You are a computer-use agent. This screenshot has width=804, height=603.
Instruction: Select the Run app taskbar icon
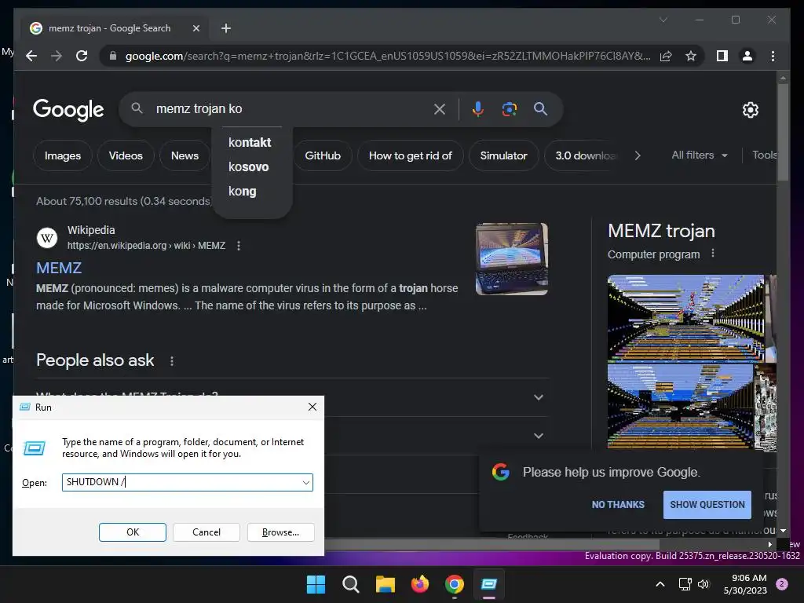pos(489,584)
